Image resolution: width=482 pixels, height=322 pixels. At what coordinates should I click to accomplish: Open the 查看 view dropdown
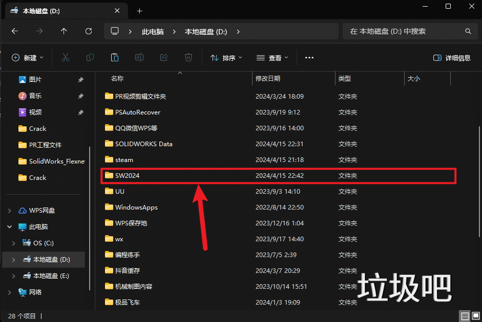[273, 57]
